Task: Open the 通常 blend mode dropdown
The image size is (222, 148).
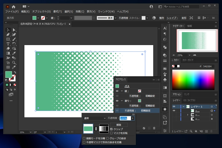Action: tap(95, 118)
